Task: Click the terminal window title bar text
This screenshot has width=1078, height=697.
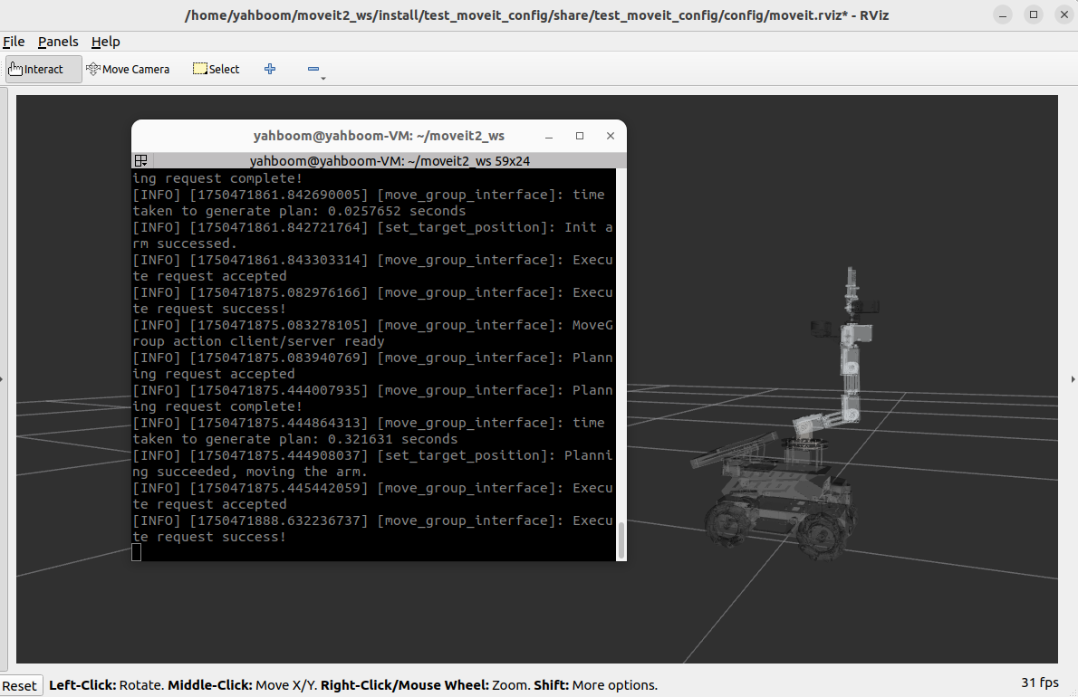Action: [x=379, y=136]
